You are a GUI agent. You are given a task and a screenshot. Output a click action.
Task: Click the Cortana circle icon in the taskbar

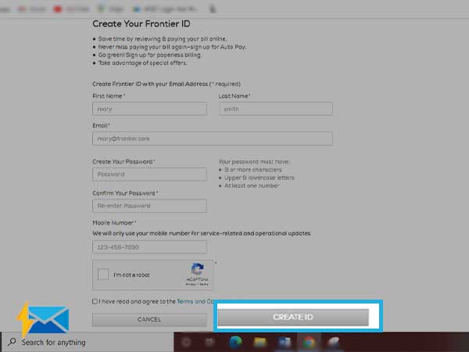[186, 342]
